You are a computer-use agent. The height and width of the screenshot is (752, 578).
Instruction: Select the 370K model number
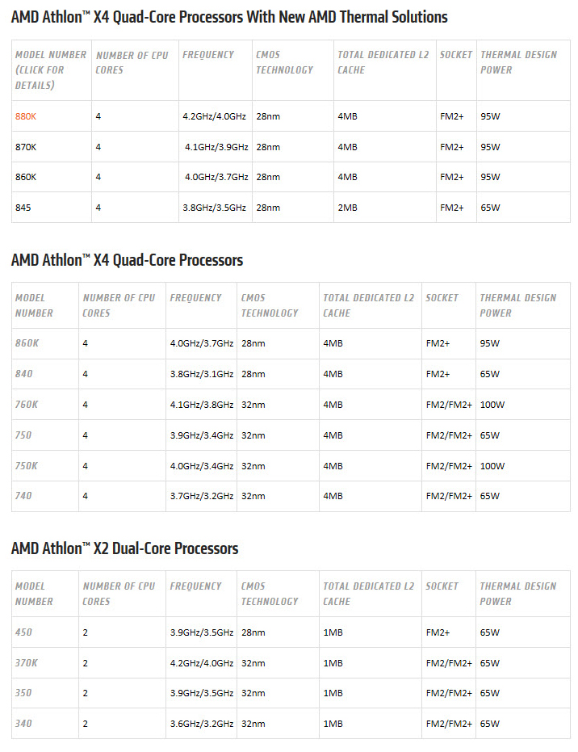pyautogui.click(x=26, y=662)
